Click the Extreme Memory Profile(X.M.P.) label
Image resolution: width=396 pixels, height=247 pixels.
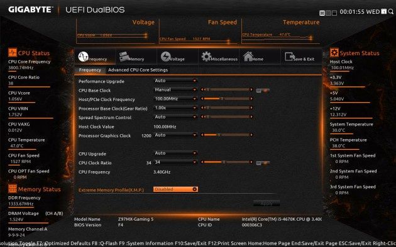click(x=111, y=190)
